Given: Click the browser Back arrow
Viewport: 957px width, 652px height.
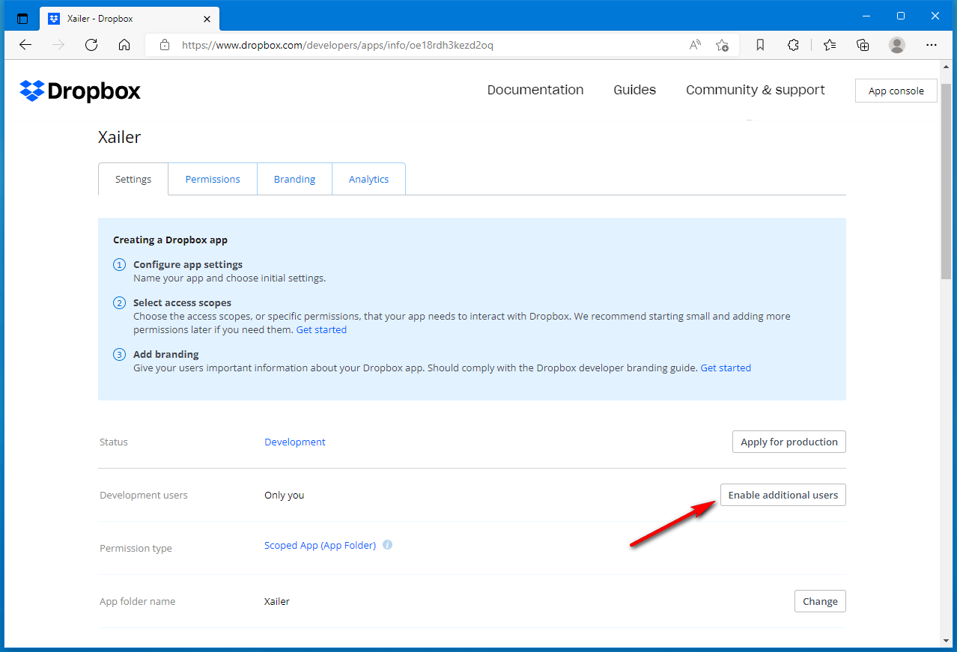Looking at the screenshot, I should point(25,45).
